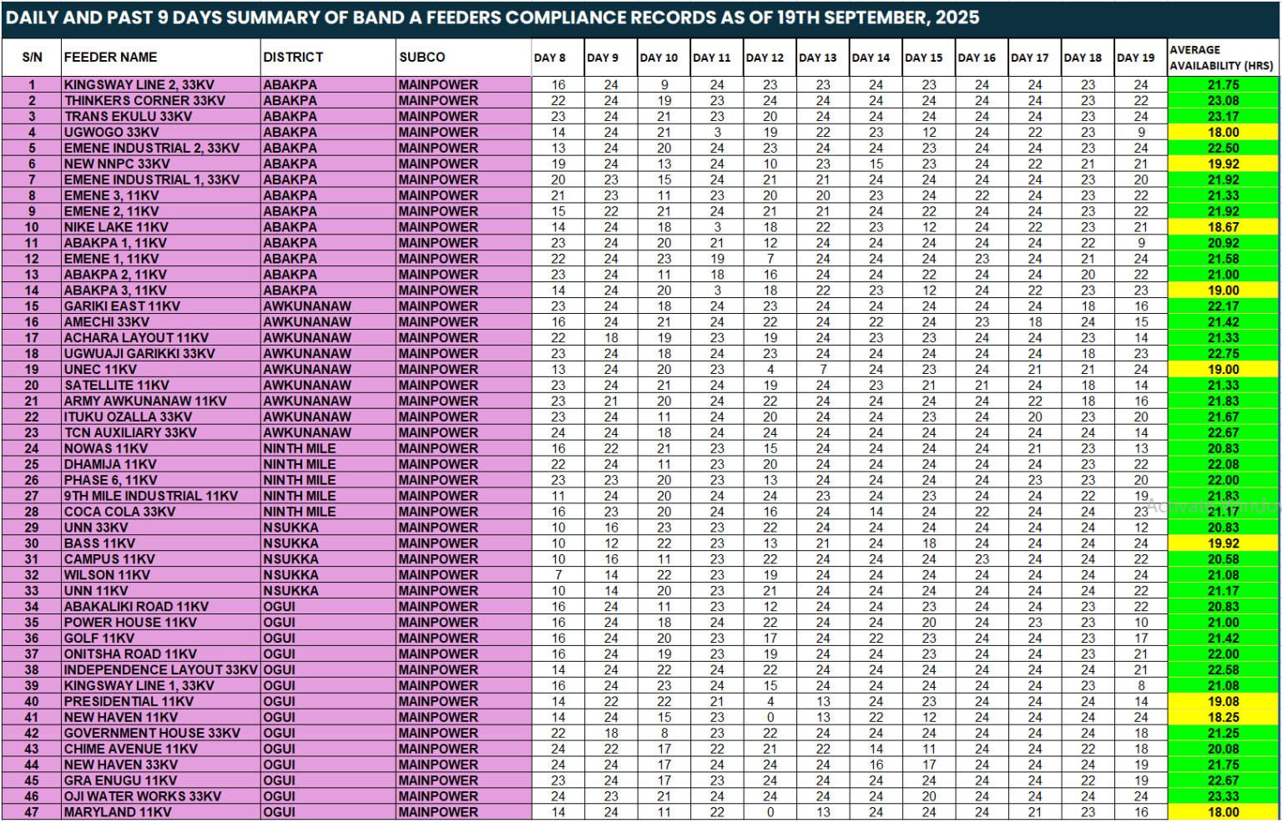
Task: Select the INDEPENDENCE LAYOUT 33KV feeder cell
Action: 160,670
